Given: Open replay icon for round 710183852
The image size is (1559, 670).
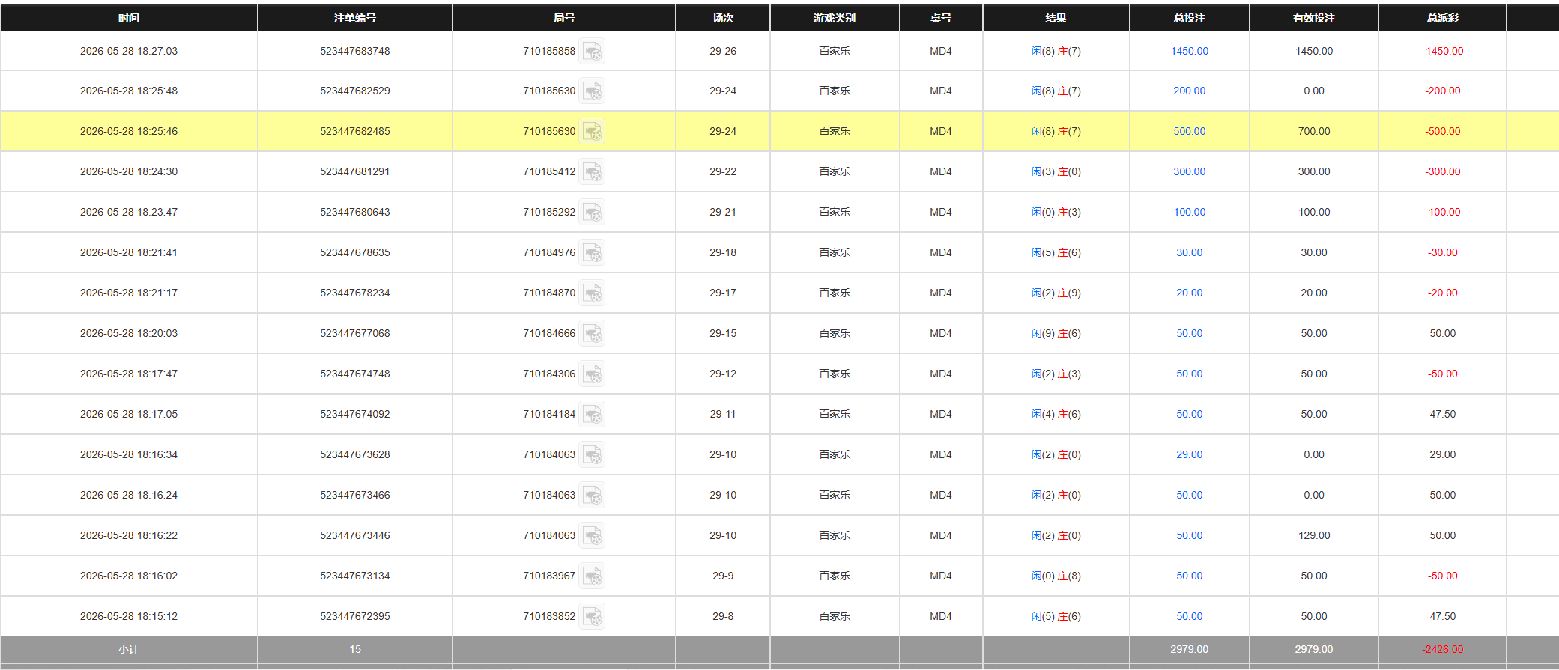Looking at the screenshot, I should (x=592, y=617).
